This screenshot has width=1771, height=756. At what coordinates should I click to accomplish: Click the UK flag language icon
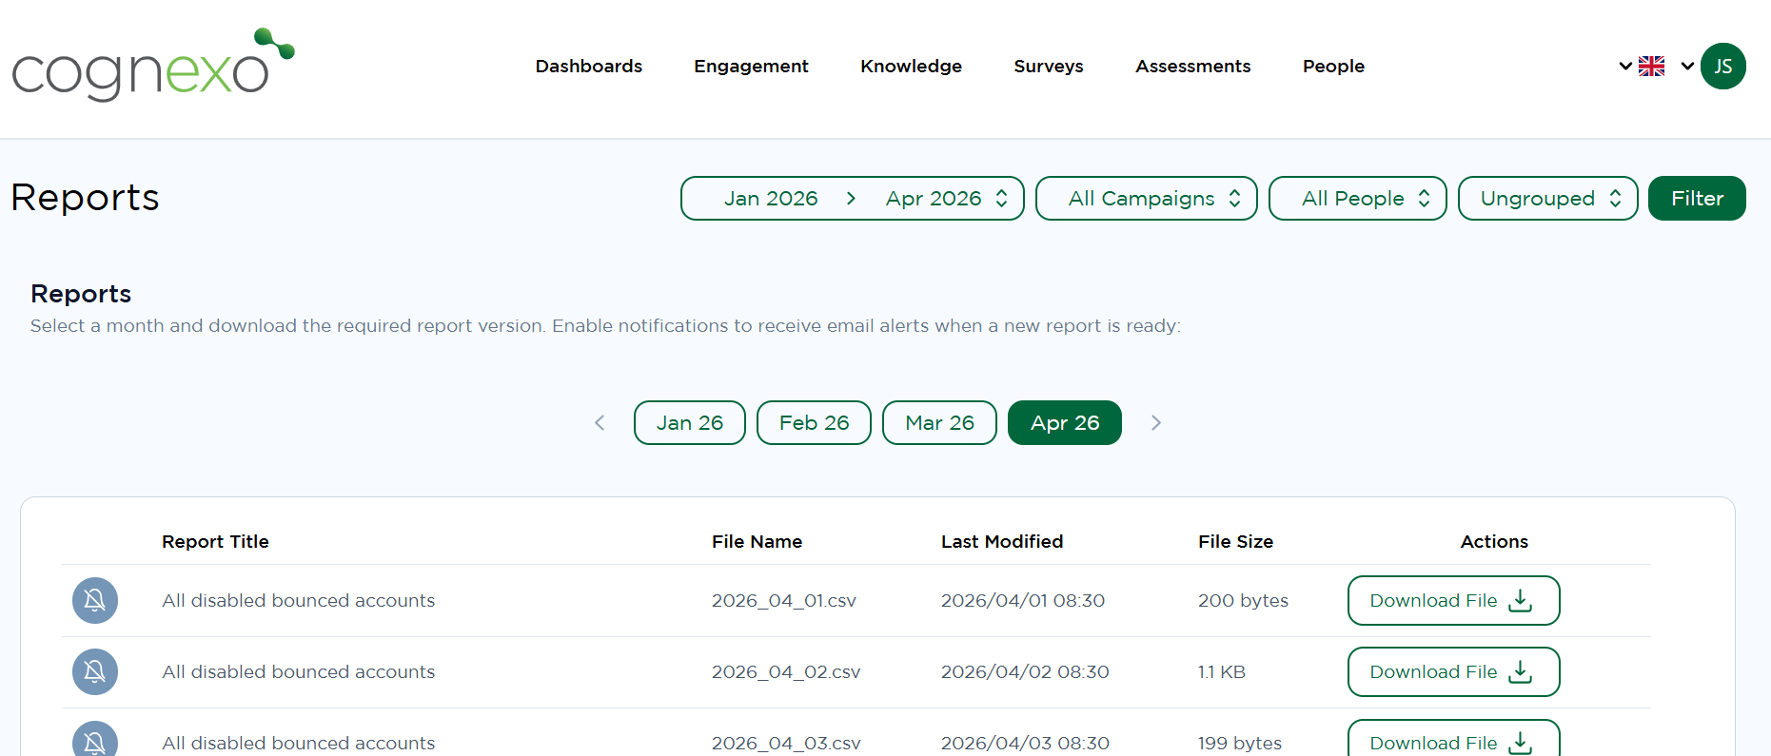click(1651, 67)
